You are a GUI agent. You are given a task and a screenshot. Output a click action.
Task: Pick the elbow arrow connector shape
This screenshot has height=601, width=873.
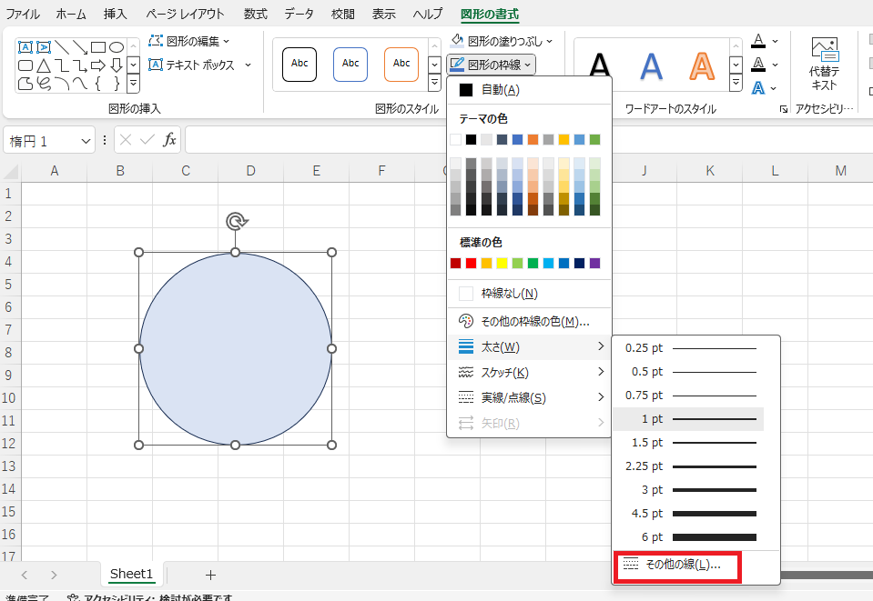tap(80, 65)
